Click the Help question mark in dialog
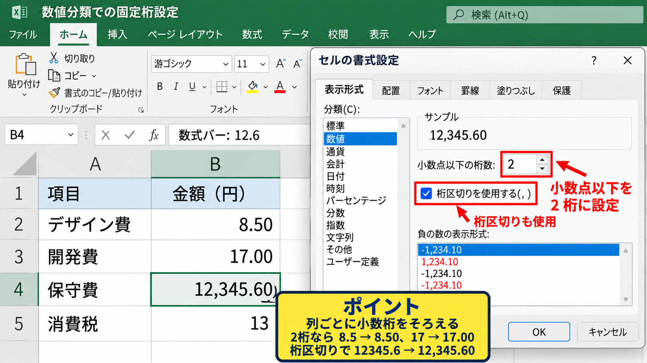 click(x=594, y=60)
